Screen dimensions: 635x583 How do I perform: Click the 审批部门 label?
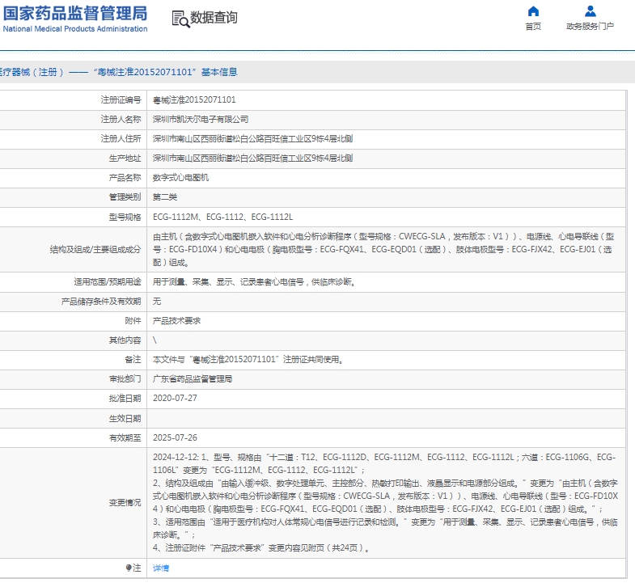coord(125,379)
